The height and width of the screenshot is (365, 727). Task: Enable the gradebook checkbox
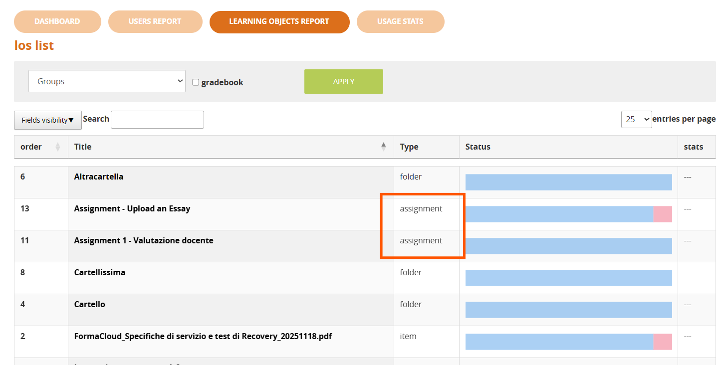[196, 82]
